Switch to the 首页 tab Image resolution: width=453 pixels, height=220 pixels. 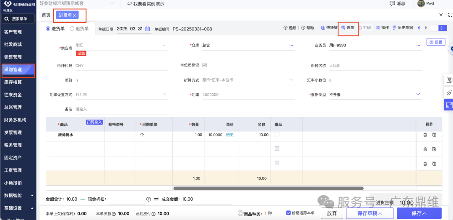[x=46, y=15]
